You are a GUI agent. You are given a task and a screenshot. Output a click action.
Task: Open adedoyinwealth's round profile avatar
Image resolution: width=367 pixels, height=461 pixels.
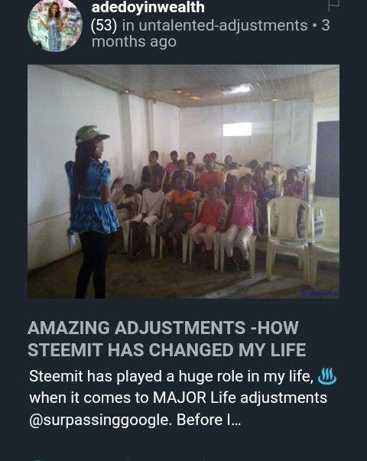pos(55,25)
